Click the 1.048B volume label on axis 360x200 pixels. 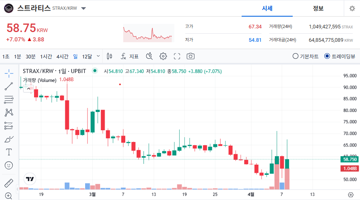[349, 168]
